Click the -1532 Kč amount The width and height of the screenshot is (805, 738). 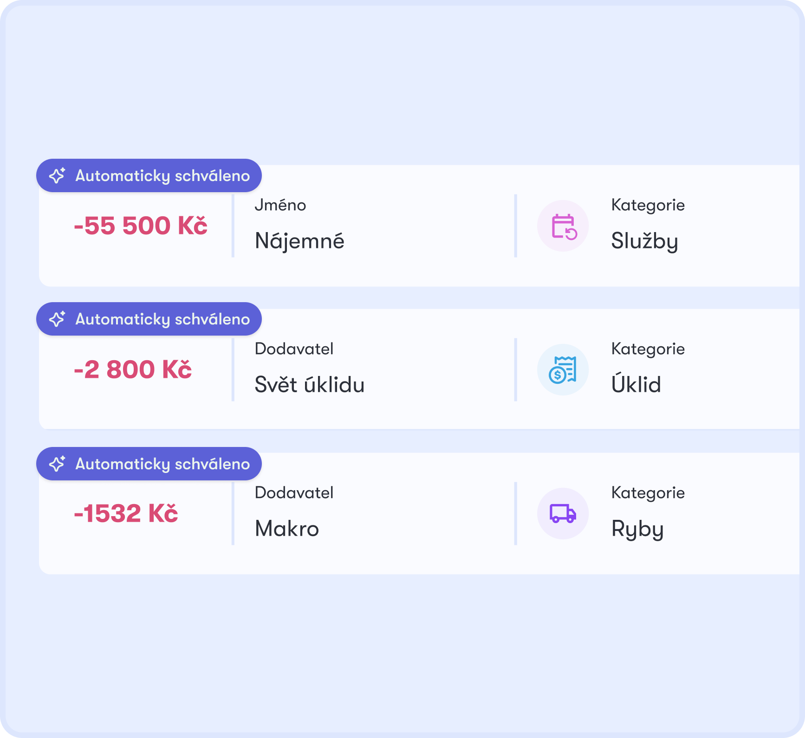point(126,513)
